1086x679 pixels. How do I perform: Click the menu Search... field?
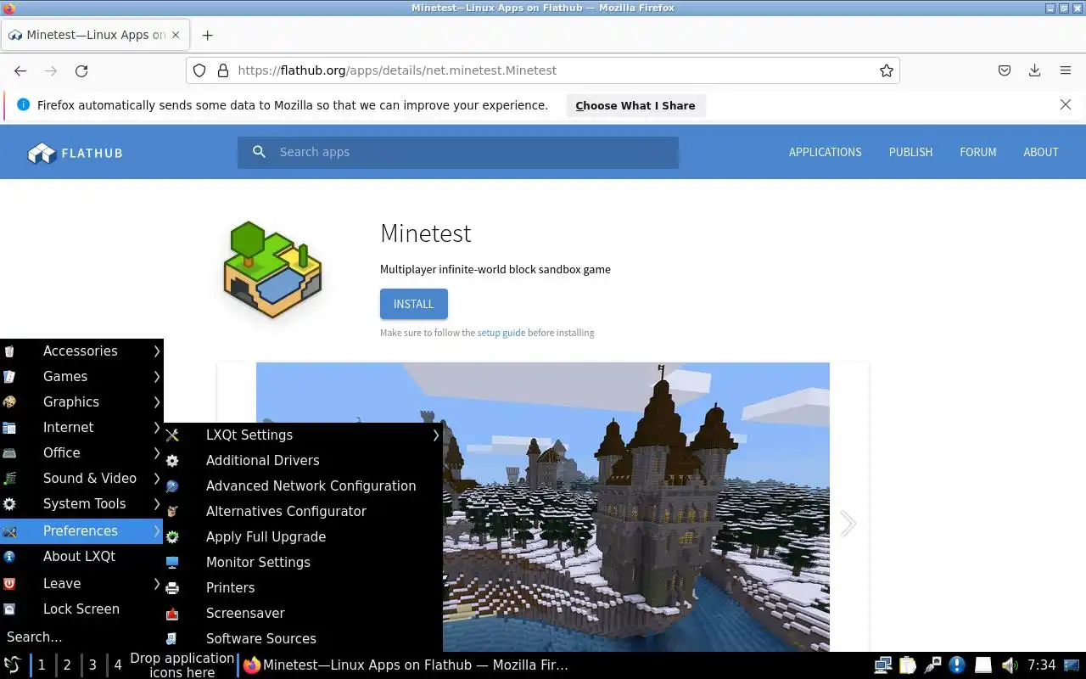click(x=81, y=637)
